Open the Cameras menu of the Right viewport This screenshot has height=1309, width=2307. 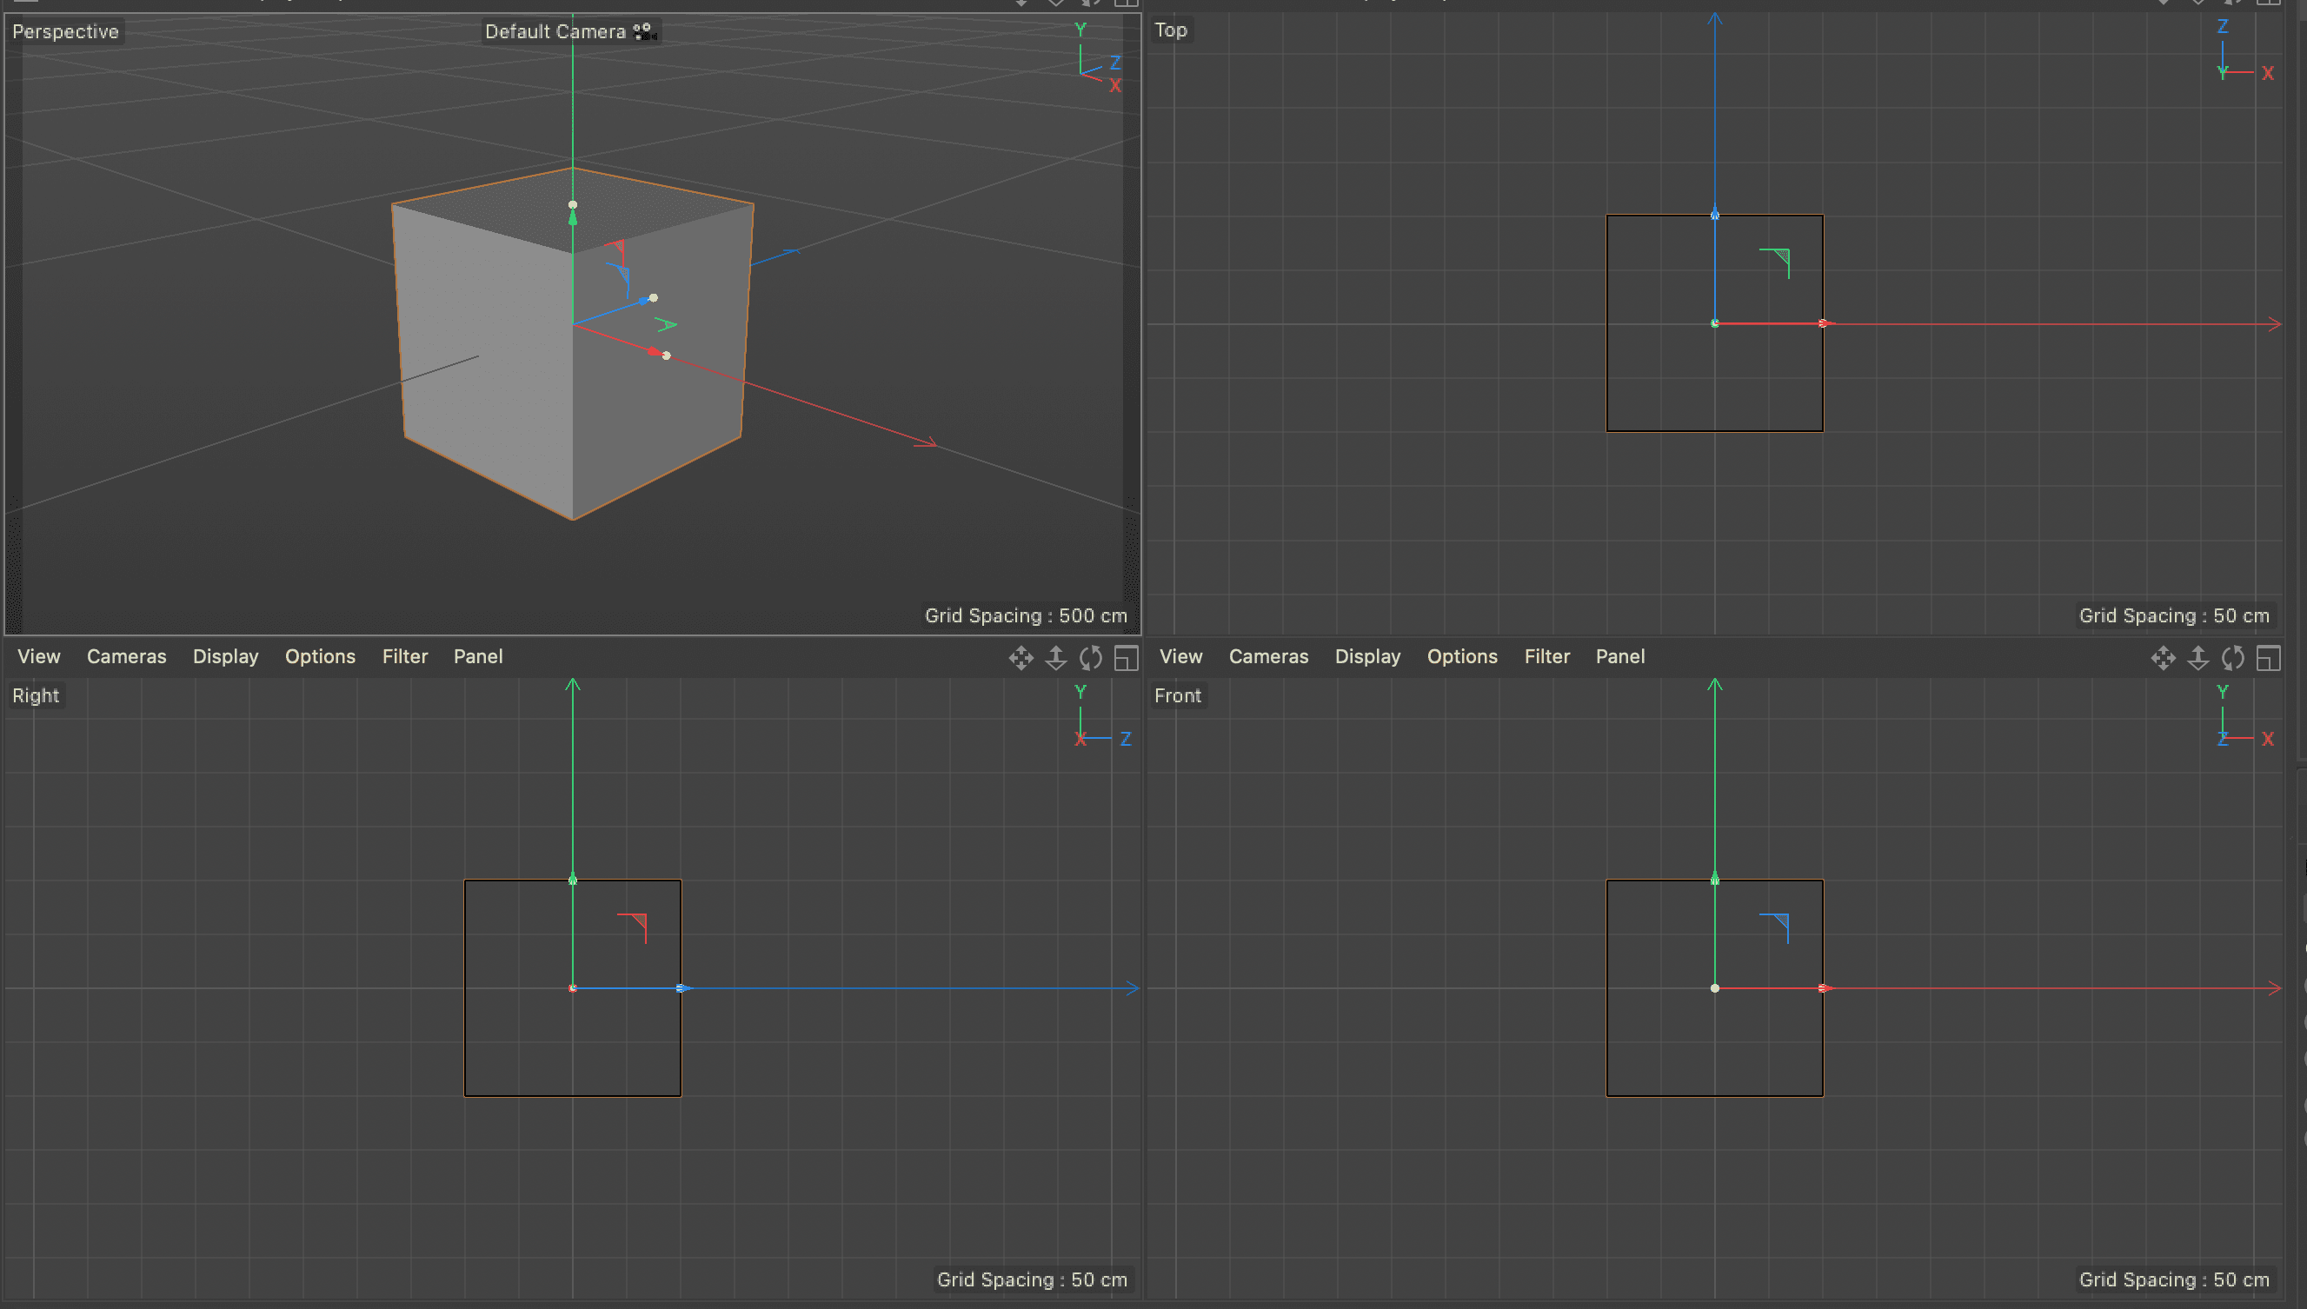[x=126, y=655]
